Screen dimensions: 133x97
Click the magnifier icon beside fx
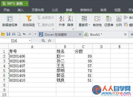(x=43, y=41)
